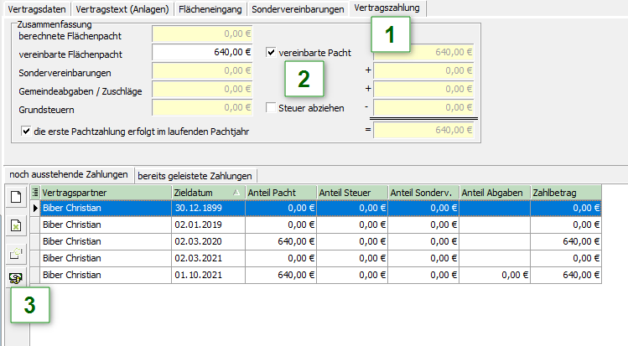Open 'bereits geleistete Zahlungen' tab
The height and width of the screenshot is (346, 628).
tap(195, 175)
